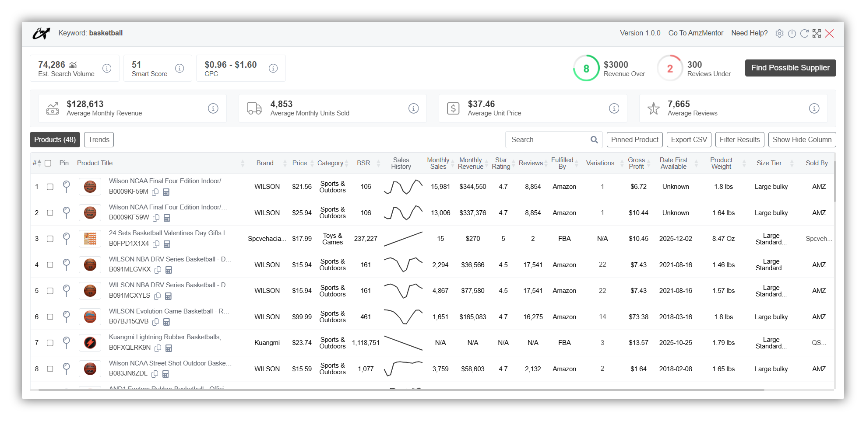Click Find Possible Supplier button
866x421 pixels.
click(790, 68)
